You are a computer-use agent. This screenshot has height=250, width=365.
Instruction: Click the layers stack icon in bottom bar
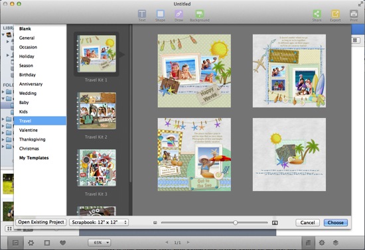[335, 243]
